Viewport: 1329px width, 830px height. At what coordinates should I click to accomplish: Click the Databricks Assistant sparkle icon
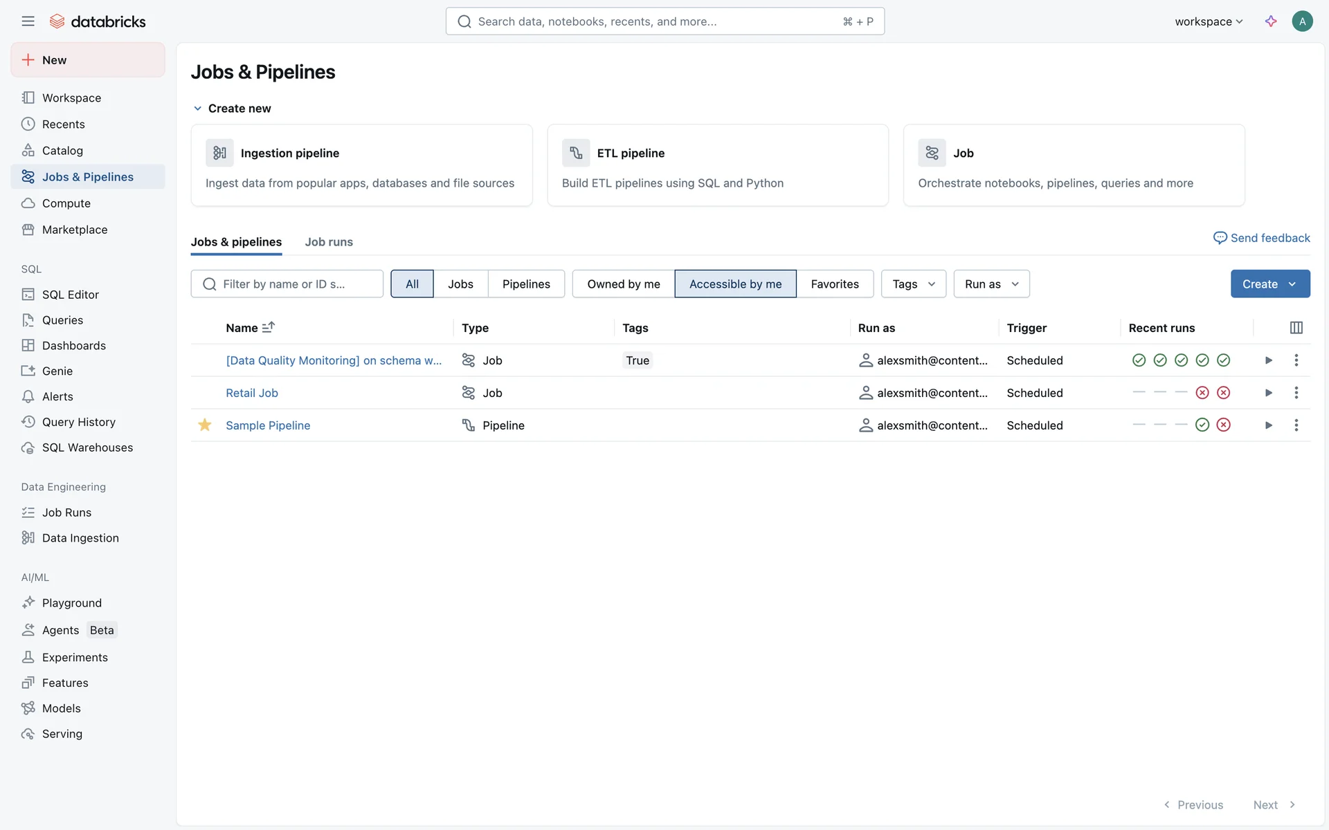click(x=1270, y=21)
